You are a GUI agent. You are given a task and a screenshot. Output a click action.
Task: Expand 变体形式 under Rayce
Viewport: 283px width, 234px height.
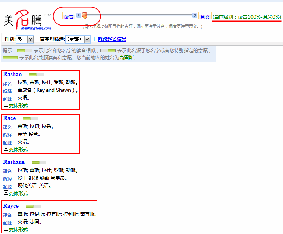click(16, 230)
